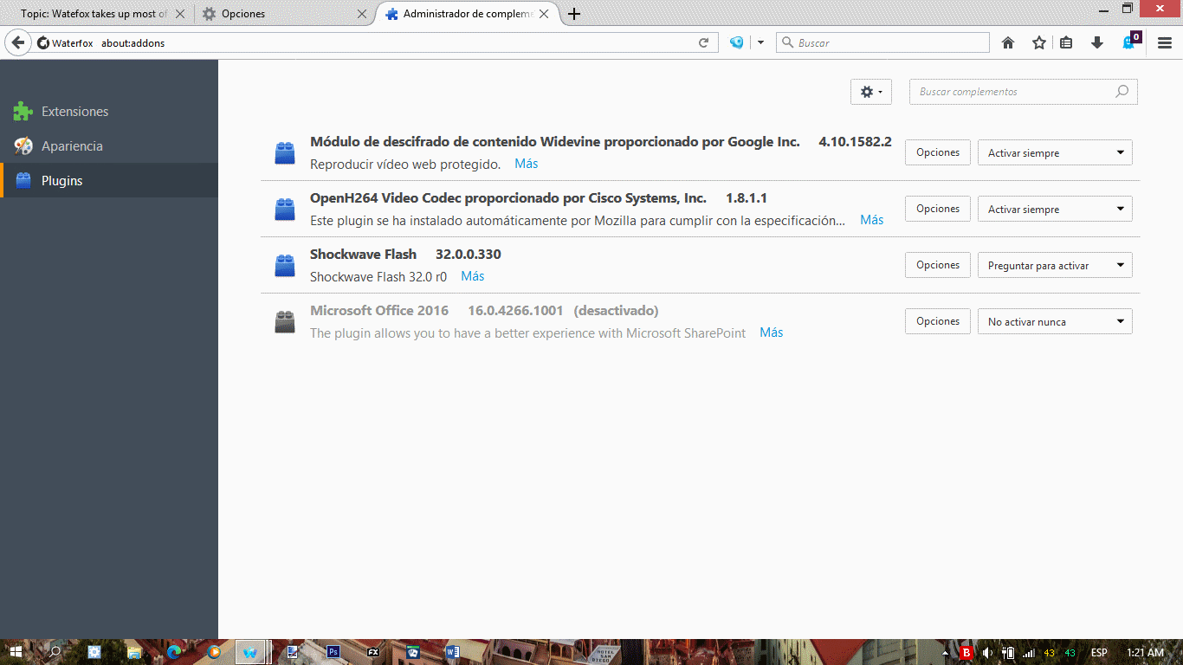Show hidden system tray icons arrow

click(946, 652)
